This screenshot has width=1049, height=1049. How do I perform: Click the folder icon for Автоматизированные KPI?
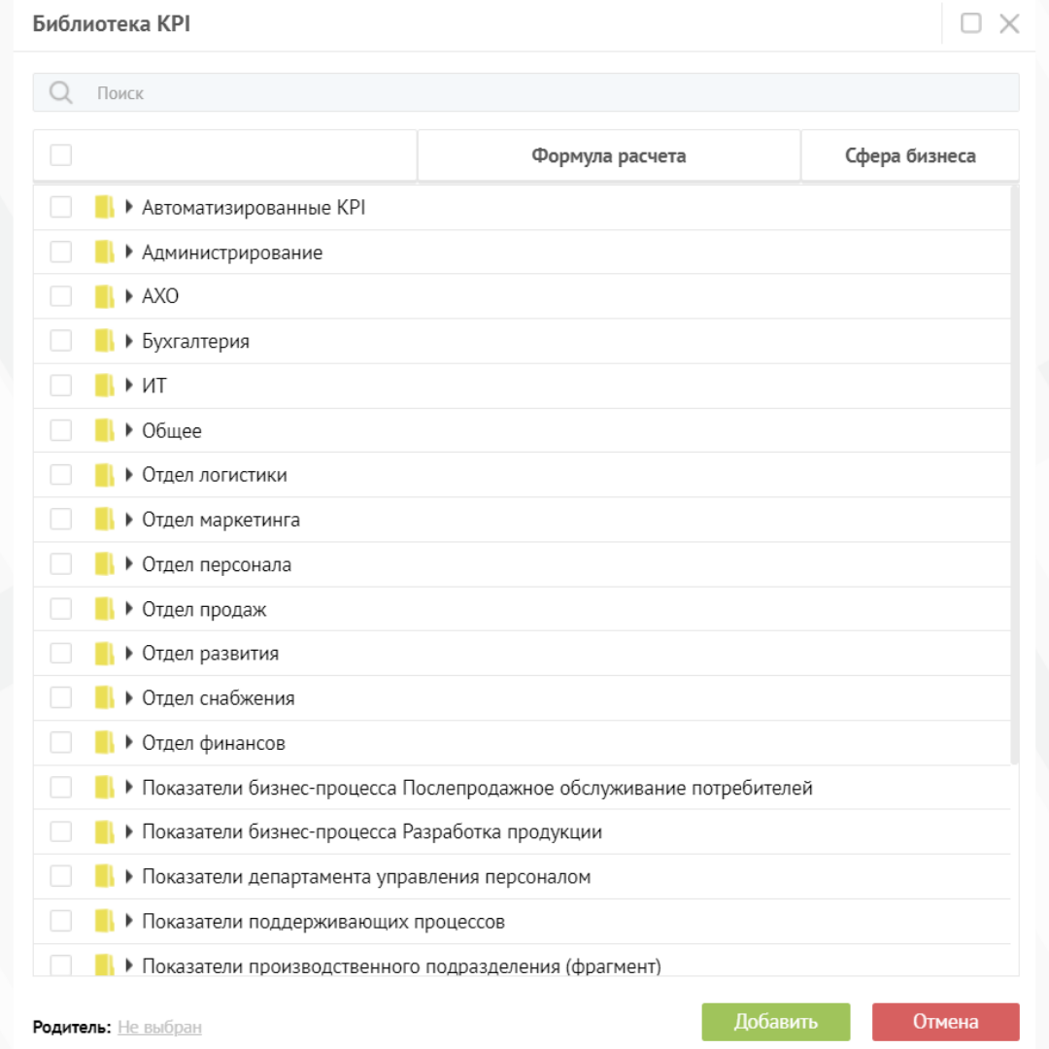pyautogui.click(x=104, y=208)
